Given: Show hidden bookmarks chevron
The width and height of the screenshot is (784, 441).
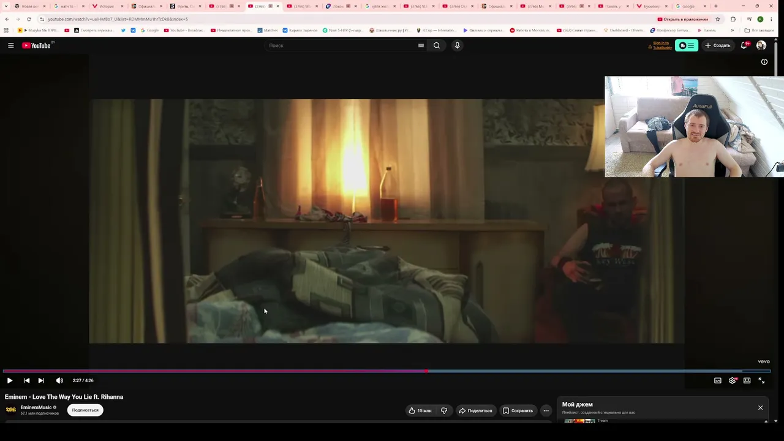Looking at the screenshot, I should coord(733,30).
